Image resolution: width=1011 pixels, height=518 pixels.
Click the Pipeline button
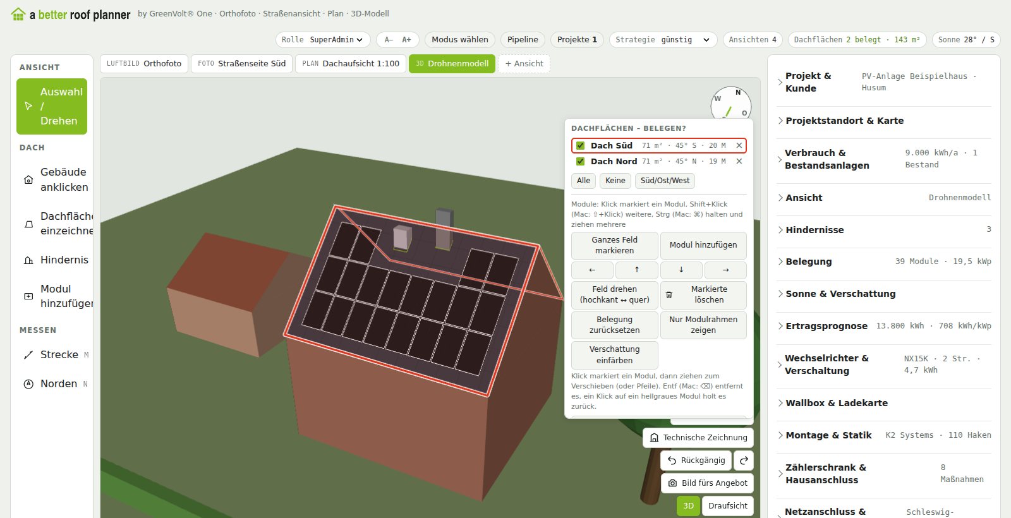523,40
